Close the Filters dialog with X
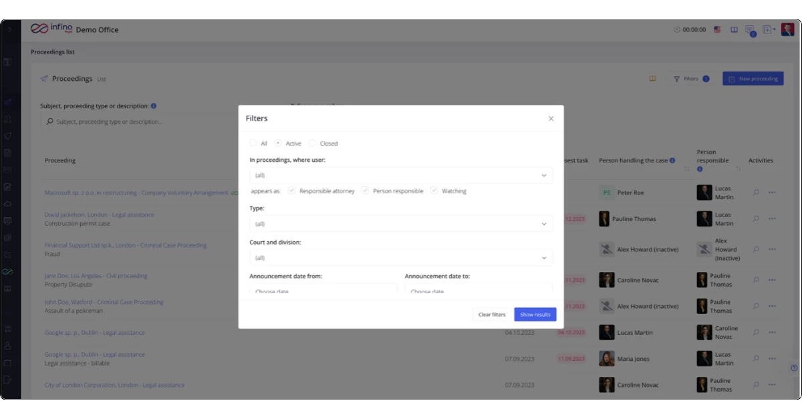This screenshot has width=802, height=419. coord(551,118)
